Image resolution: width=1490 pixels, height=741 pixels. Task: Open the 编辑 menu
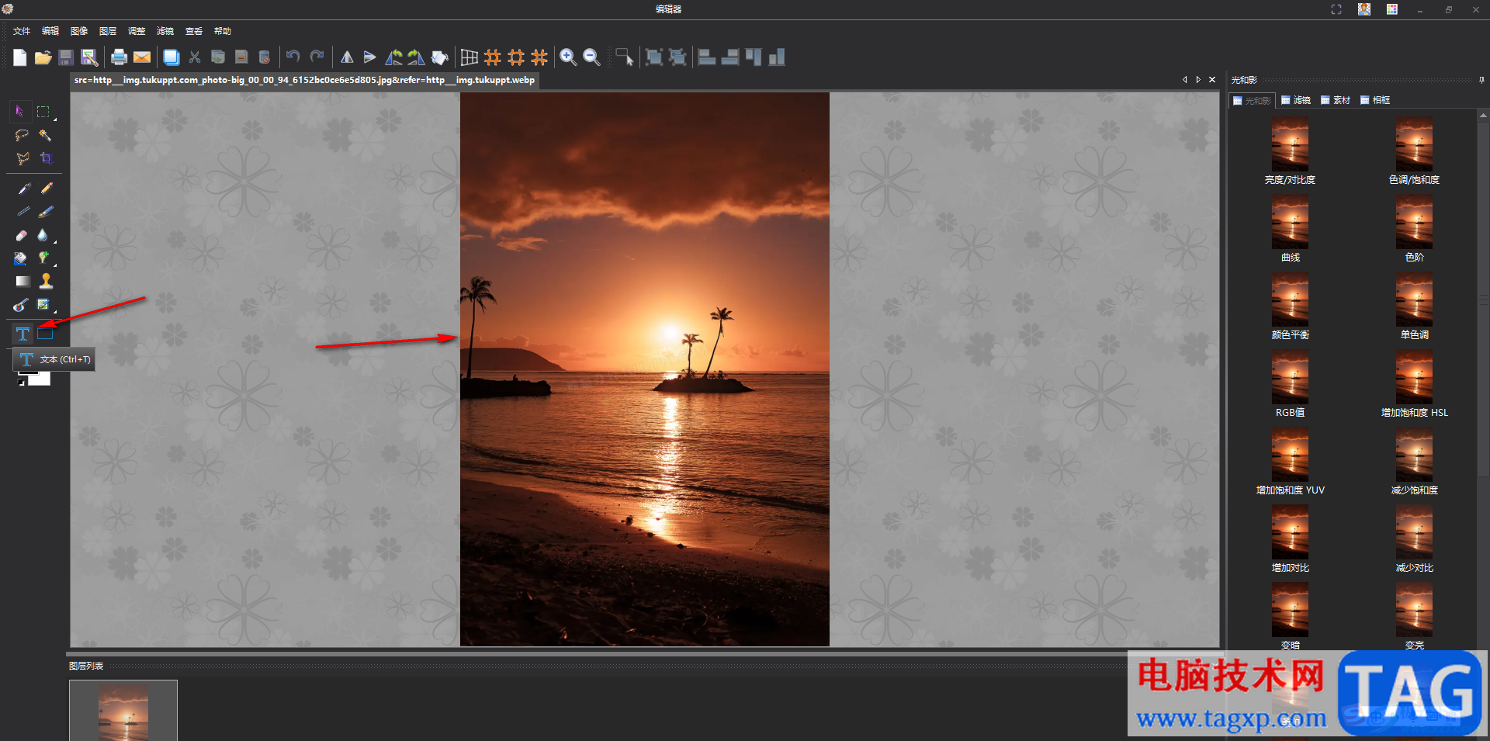click(x=50, y=31)
